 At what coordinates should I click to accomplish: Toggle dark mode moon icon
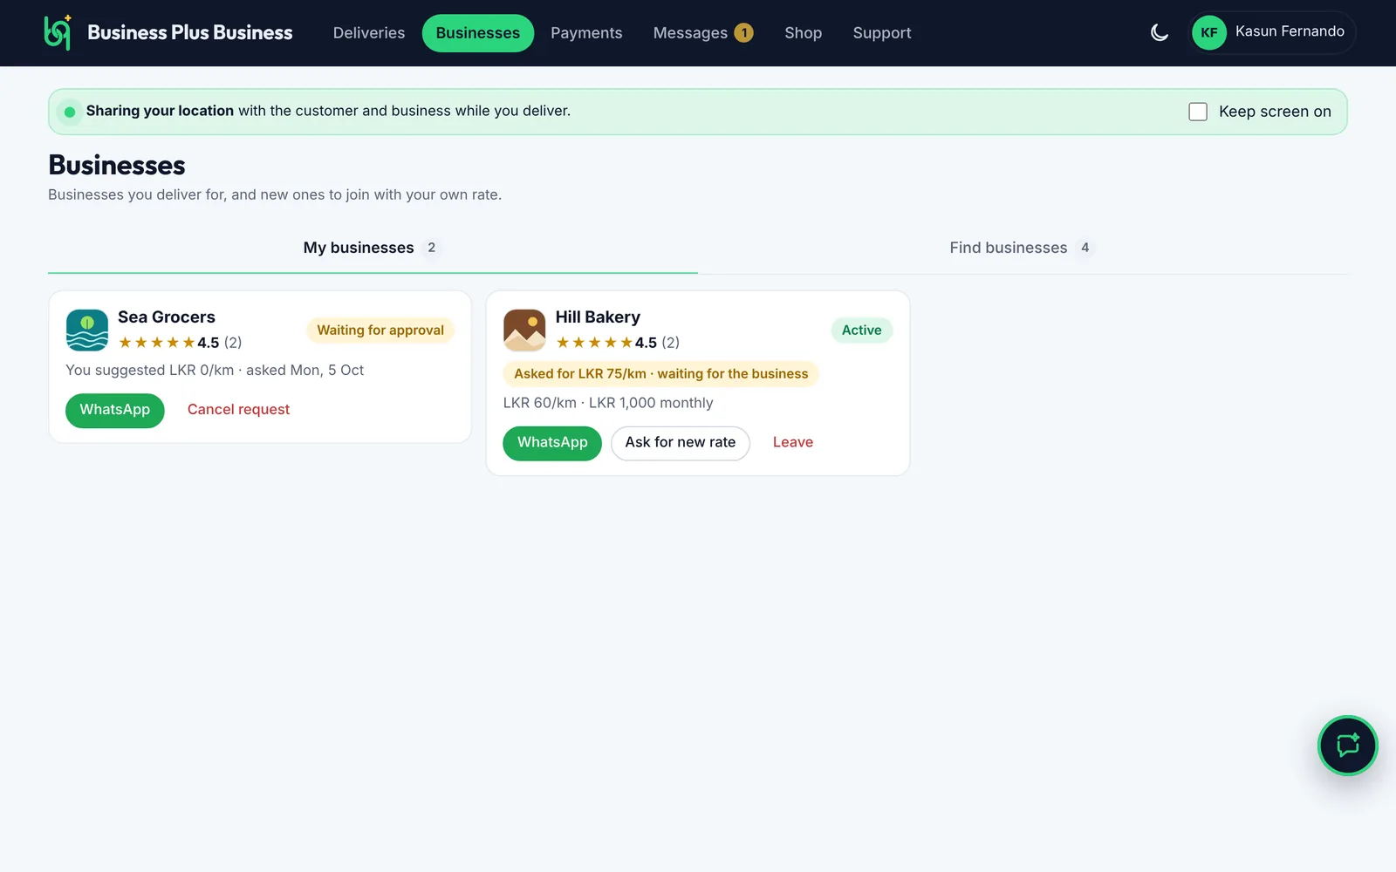tap(1160, 33)
